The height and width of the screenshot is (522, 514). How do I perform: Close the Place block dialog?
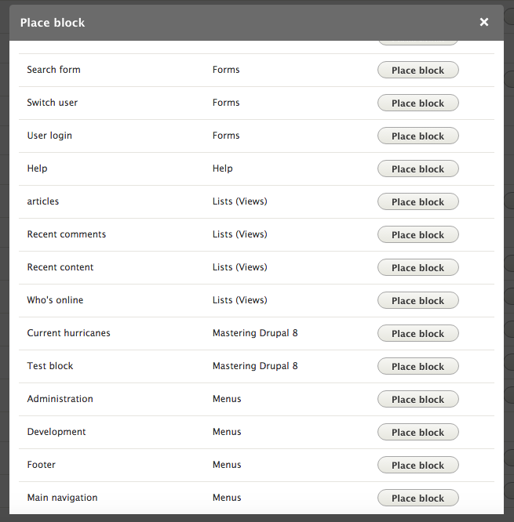484,23
